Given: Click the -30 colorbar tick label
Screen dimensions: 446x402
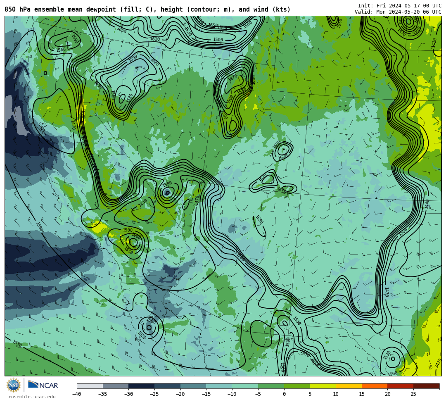Looking at the screenshot, I should 128,394.
